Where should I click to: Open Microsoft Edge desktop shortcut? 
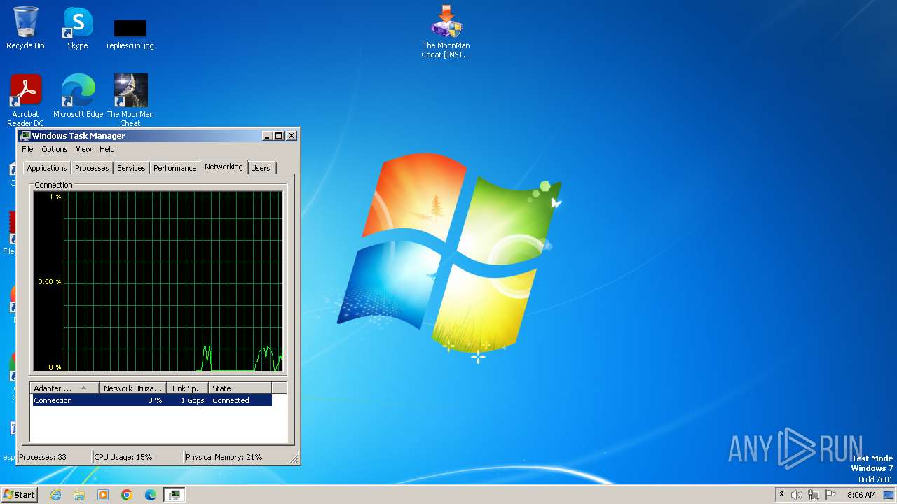tap(78, 97)
